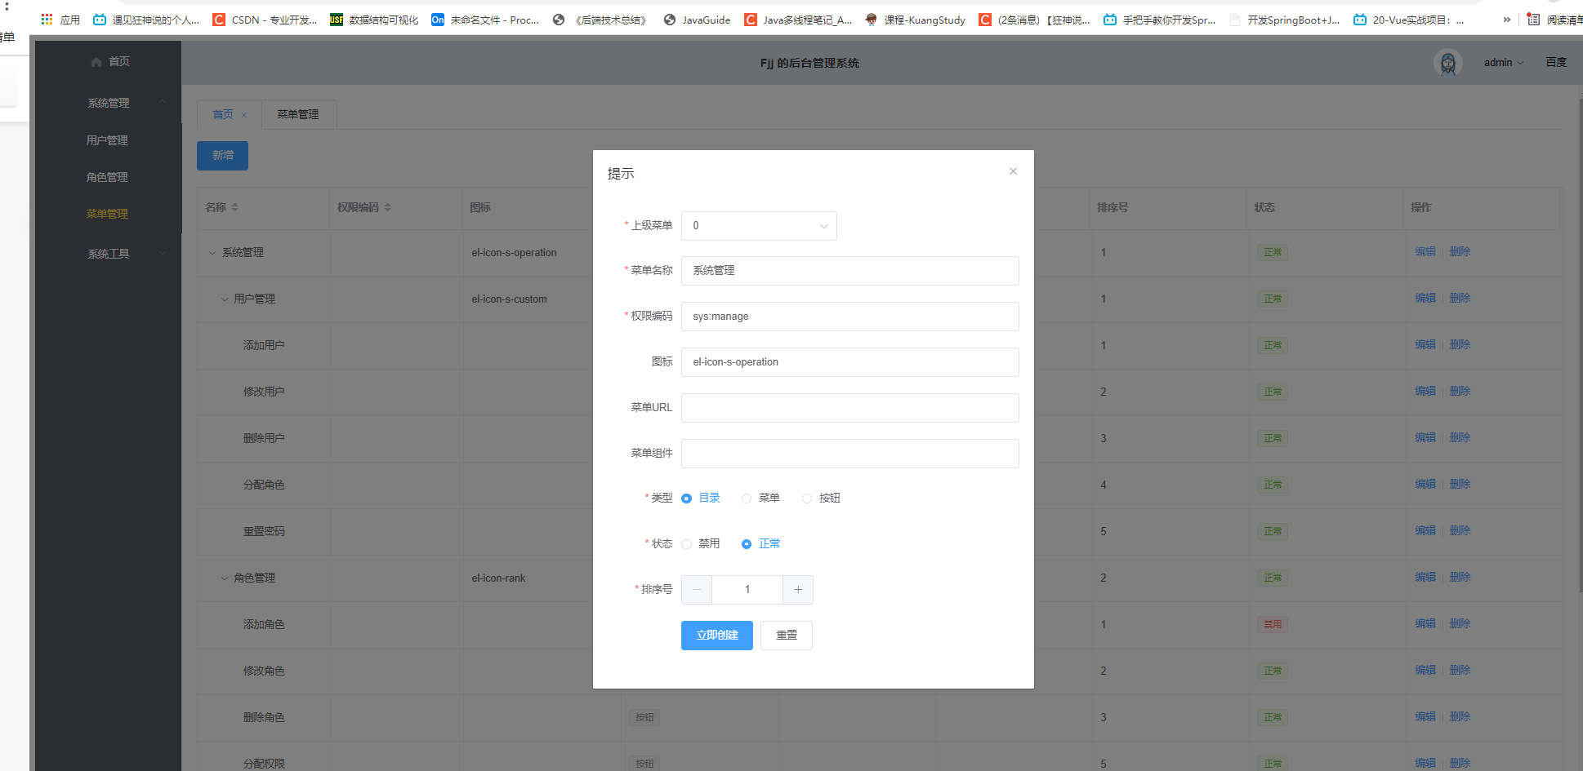Image resolution: width=1583 pixels, height=771 pixels.
Task: Open the 上级菜单 dropdown
Action: tap(758, 225)
